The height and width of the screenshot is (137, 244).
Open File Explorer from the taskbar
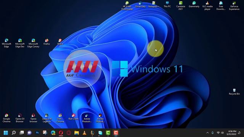click(77, 133)
